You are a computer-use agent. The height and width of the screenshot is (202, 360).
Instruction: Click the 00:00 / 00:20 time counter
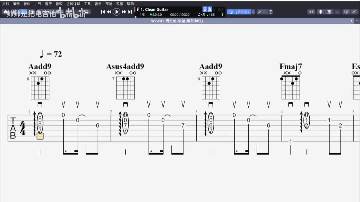tap(180, 15)
